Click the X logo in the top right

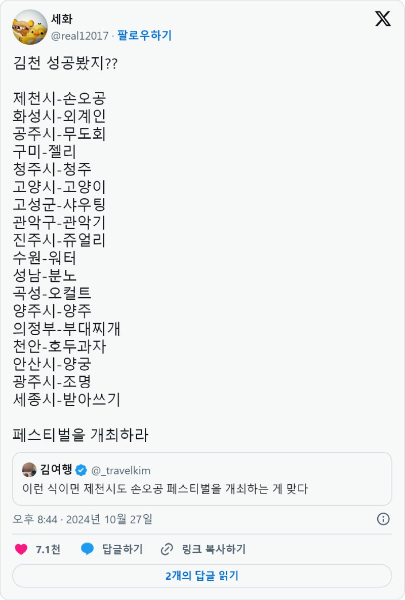383,20
